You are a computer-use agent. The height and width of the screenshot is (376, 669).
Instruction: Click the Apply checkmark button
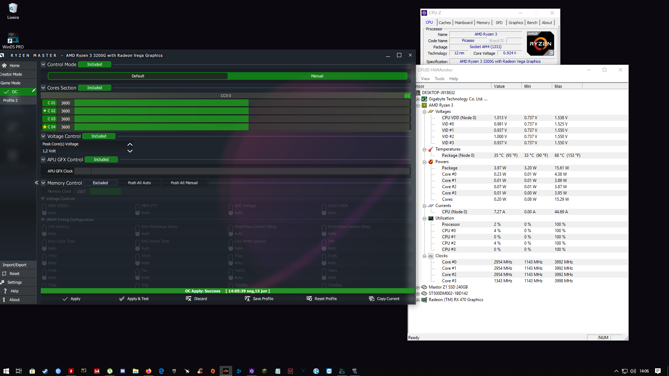pyautogui.click(x=71, y=299)
